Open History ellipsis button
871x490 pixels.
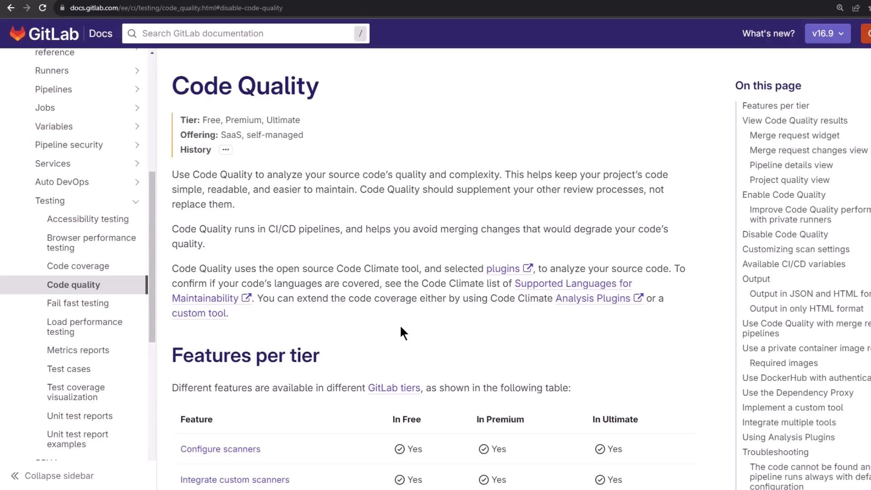click(x=225, y=150)
